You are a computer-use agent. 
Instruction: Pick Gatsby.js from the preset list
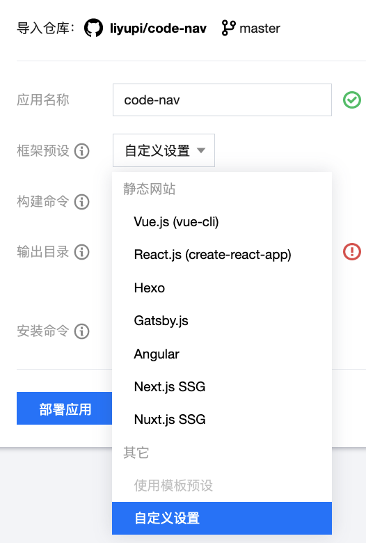[x=221, y=321]
